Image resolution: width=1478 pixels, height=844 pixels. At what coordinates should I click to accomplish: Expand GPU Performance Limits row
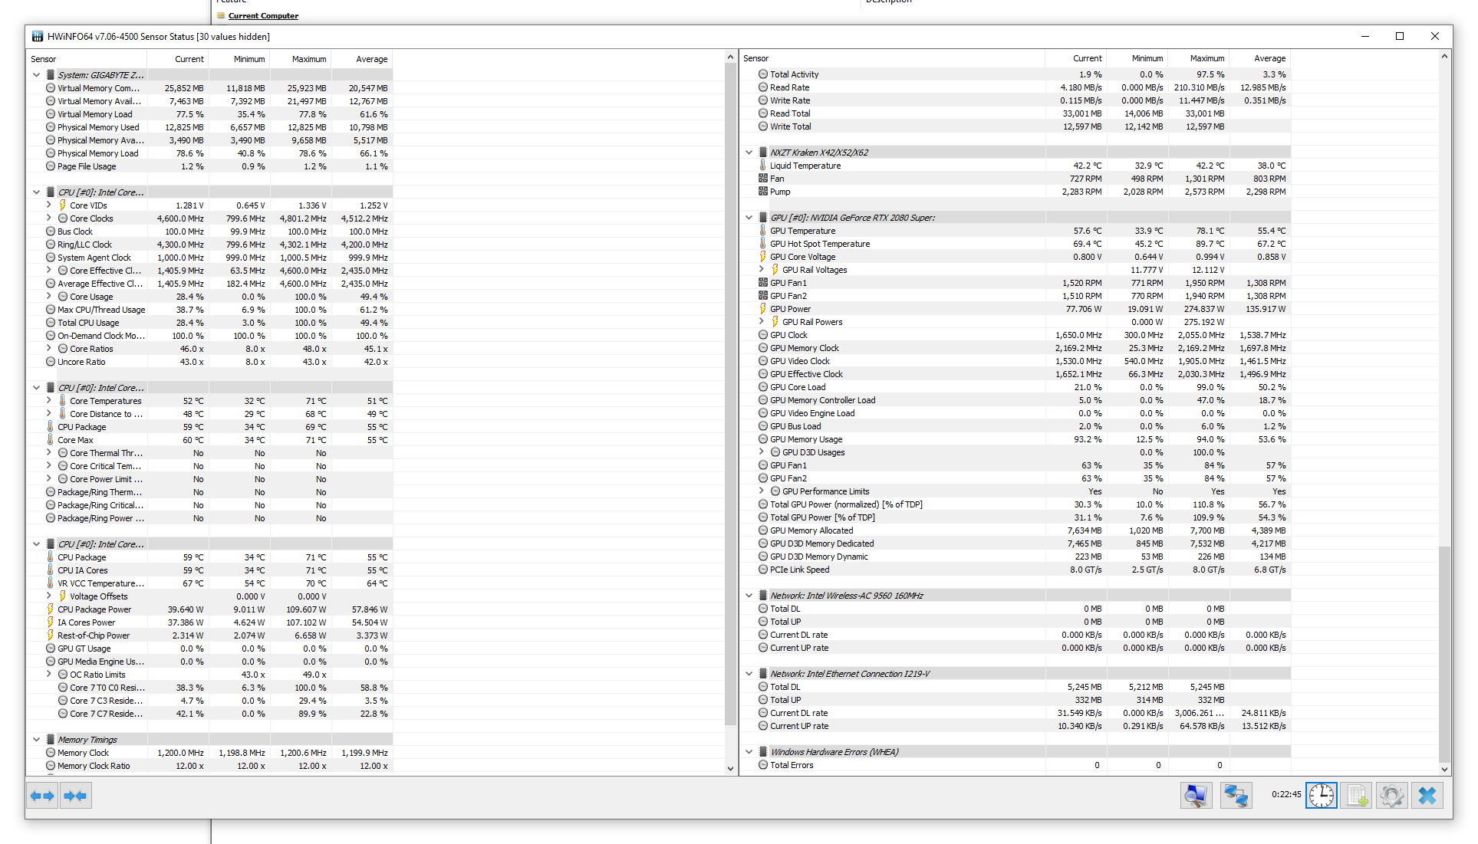(762, 491)
